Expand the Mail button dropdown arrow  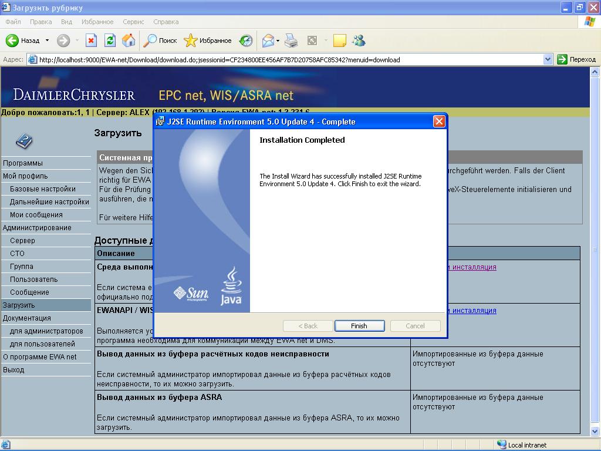278,41
